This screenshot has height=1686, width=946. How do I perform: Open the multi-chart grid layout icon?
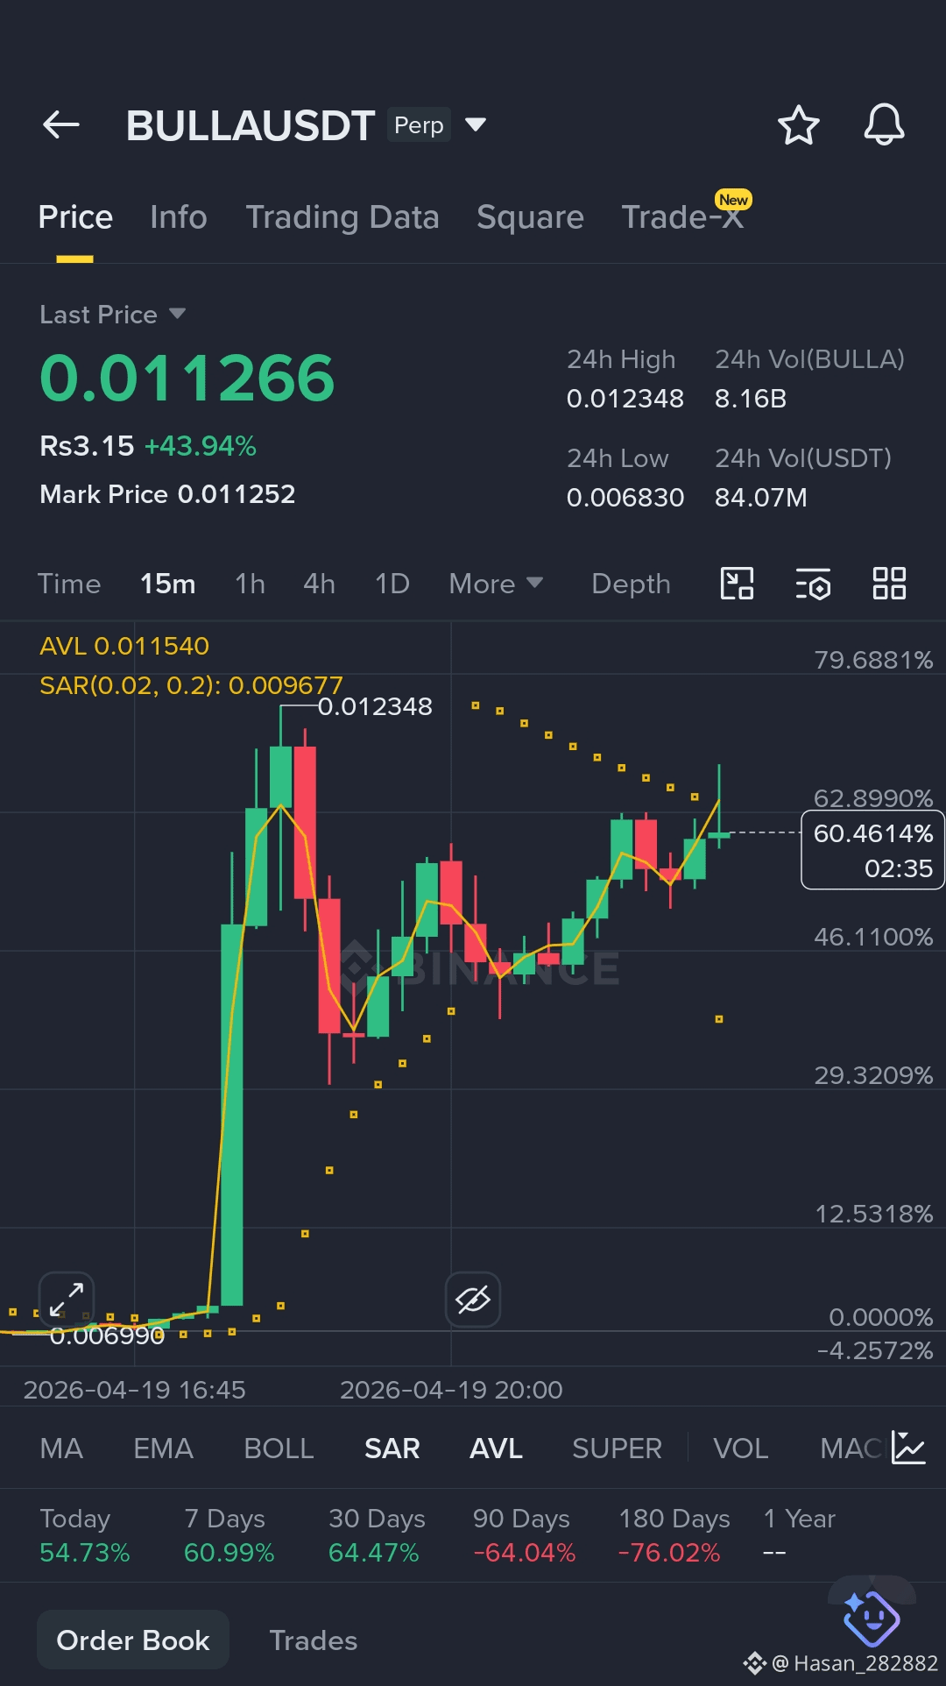(889, 584)
